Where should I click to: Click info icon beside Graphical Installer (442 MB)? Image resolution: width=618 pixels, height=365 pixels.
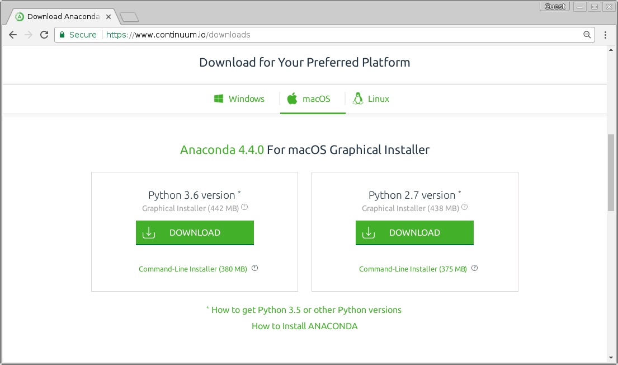[244, 207]
